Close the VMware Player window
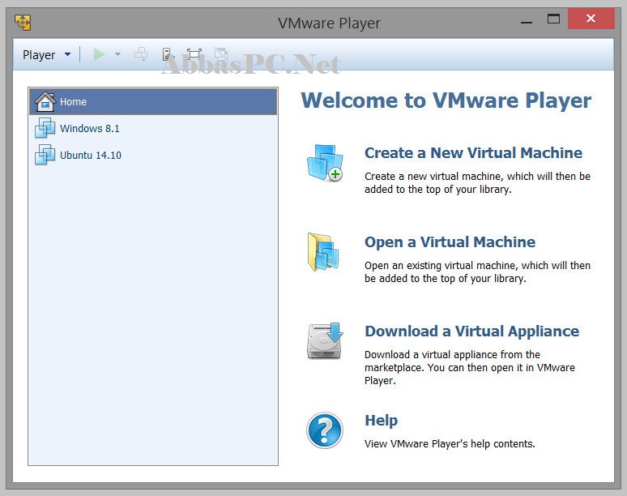627x496 pixels. click(x=591, y=19)
